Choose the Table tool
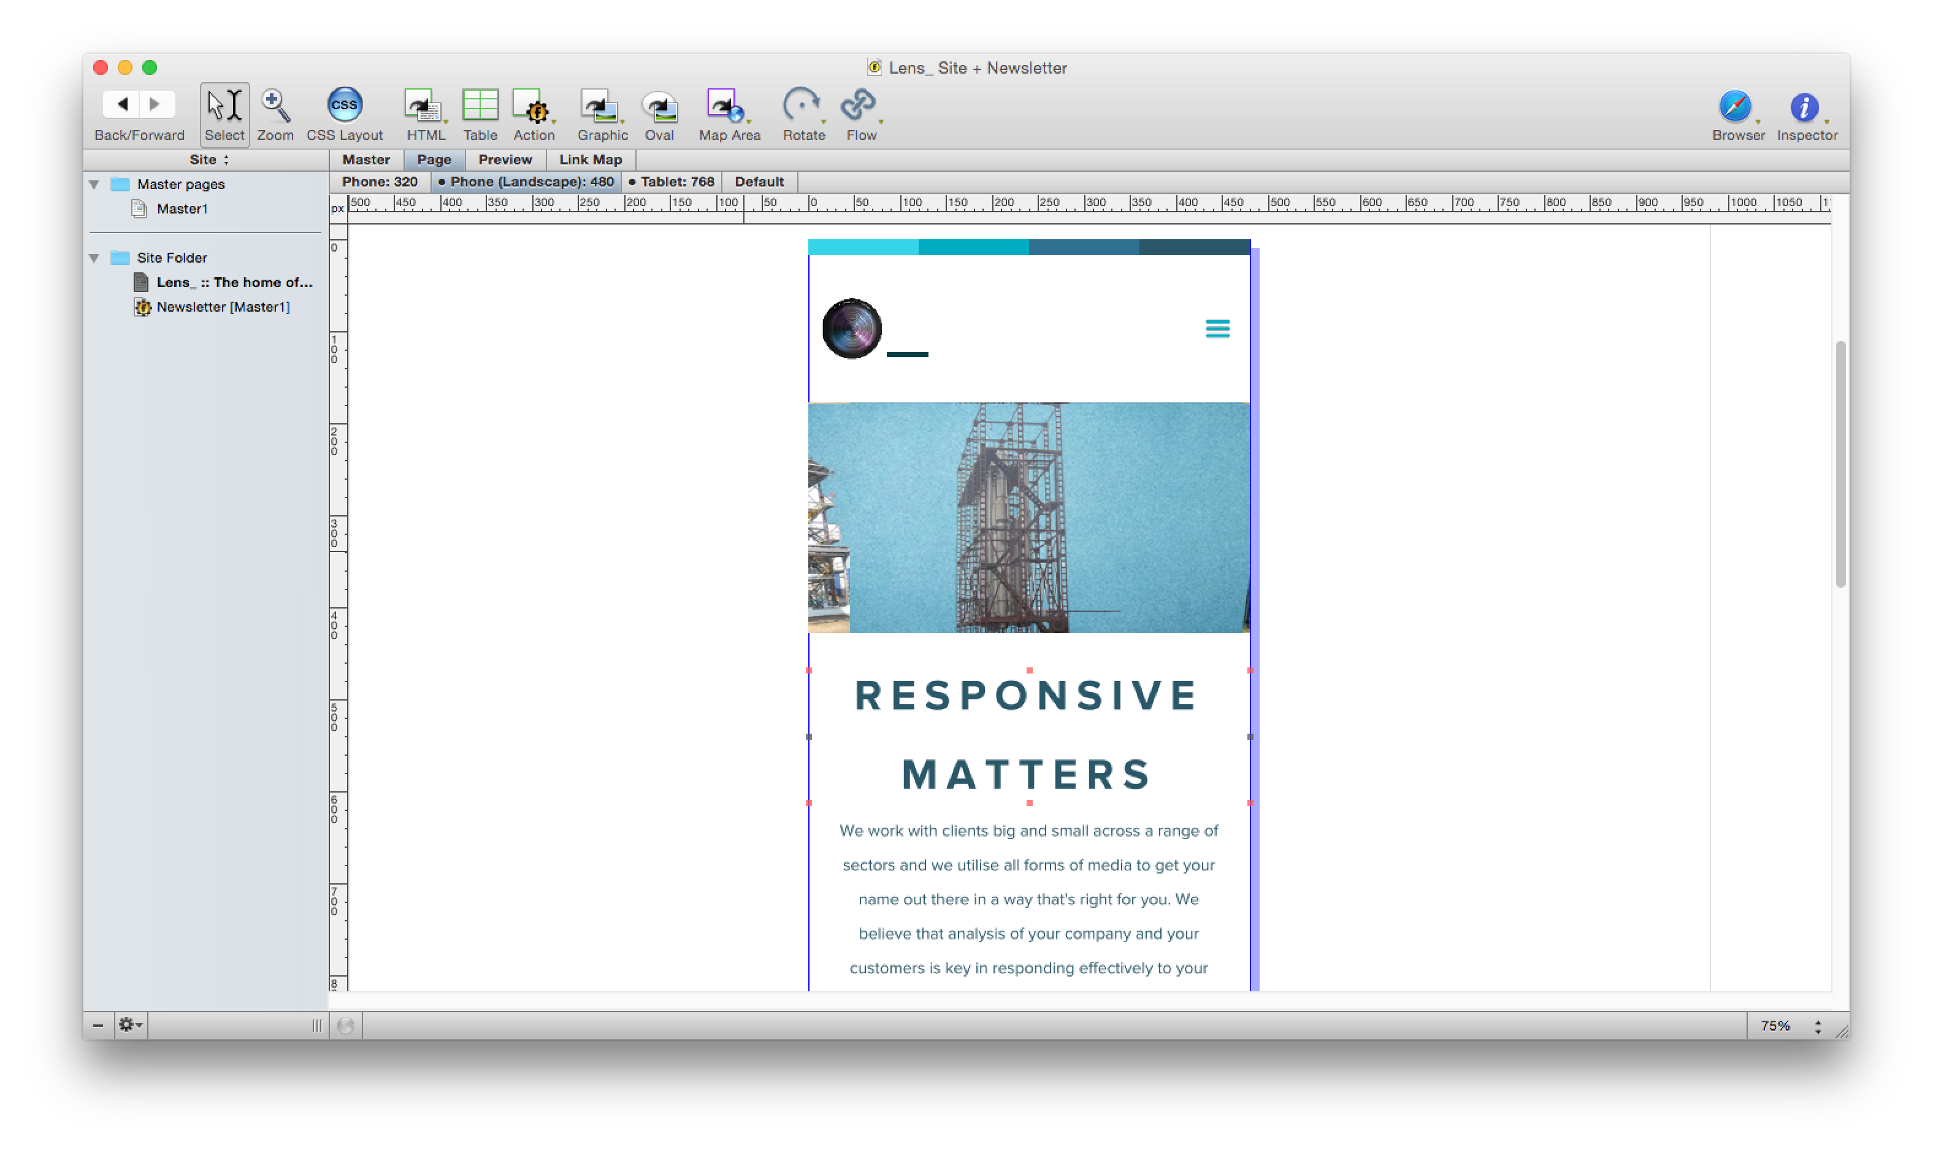The image size is (1933, 1152). 480,106
